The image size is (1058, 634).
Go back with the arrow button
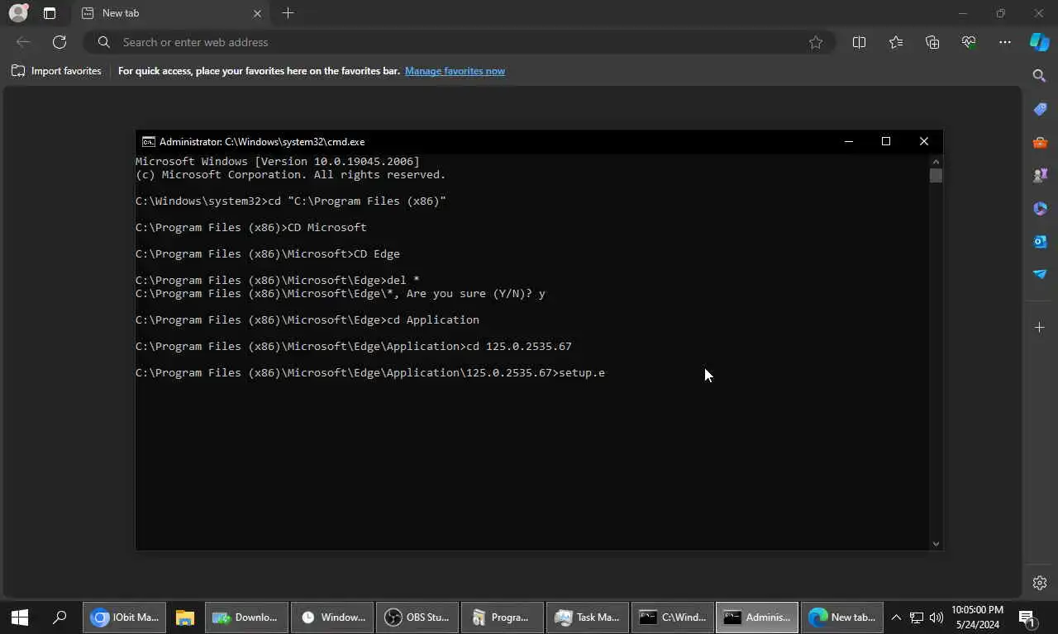click(x=23, y=42)
